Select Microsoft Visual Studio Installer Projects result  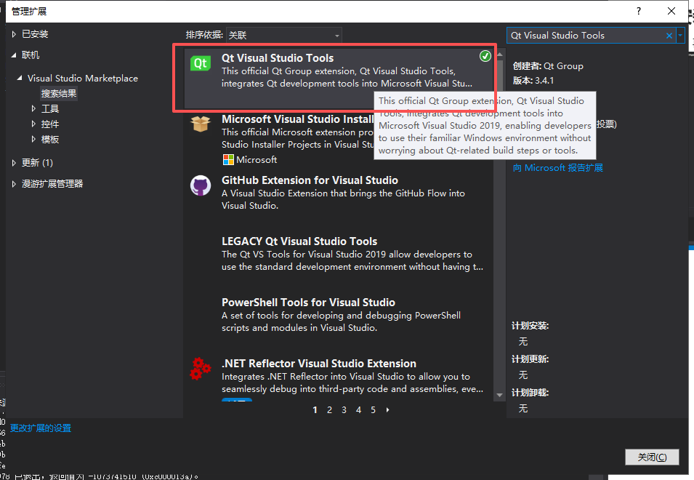297,119
